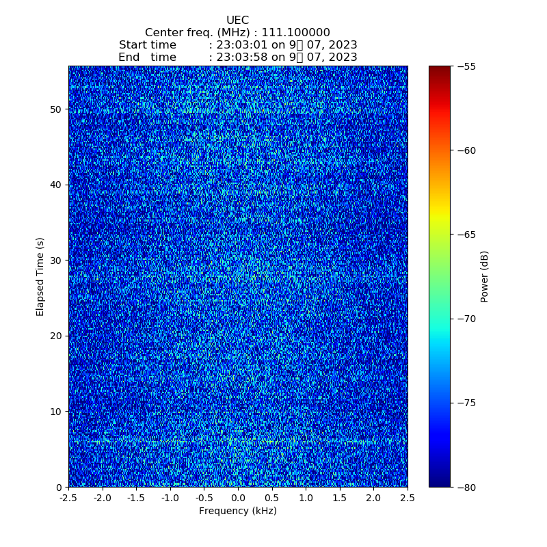Click the Start time 23:03:01 text
This screenshot has height=547, width=547.
click(237, 45)
